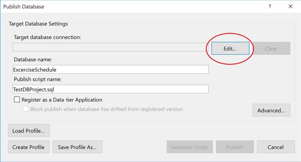
Task: Close the Publish Database dialog
Action: tap(290, 6)
